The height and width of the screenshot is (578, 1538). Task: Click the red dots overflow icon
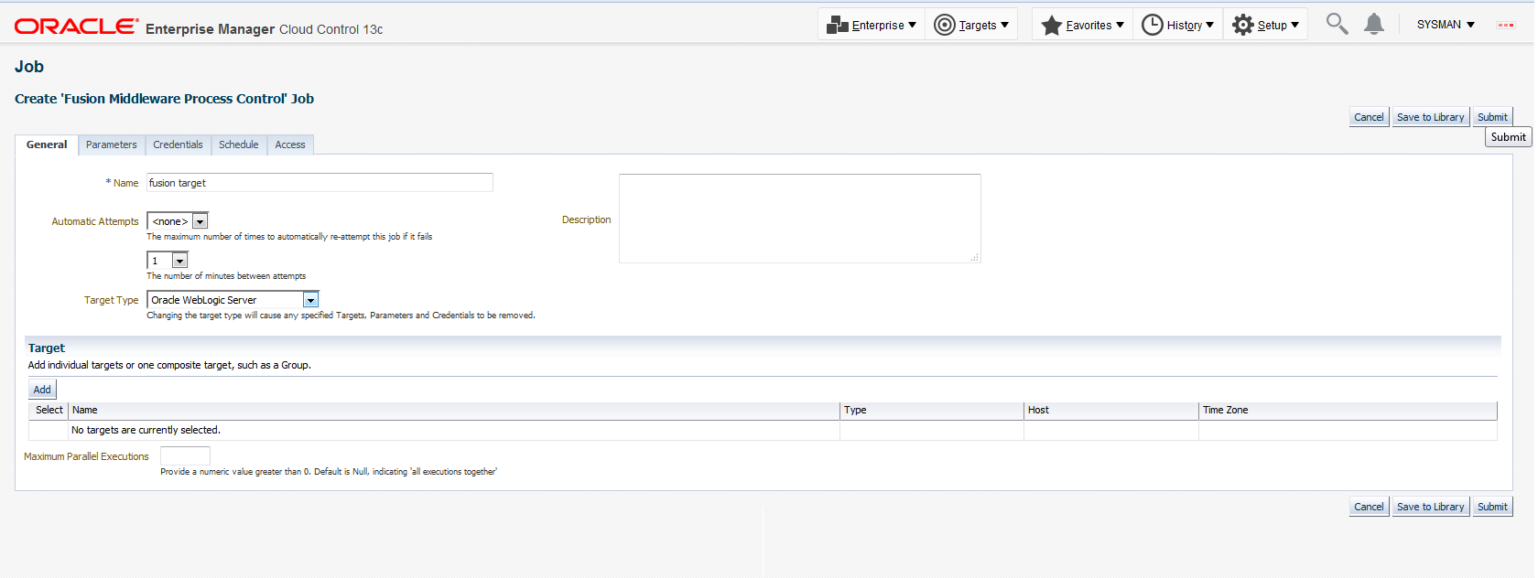pyautogui.click(x=1506, y=25)
